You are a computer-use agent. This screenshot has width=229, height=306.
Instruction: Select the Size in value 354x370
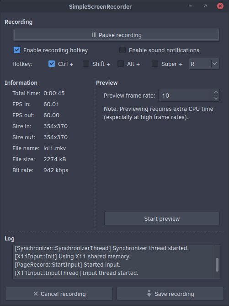[55, 126]
